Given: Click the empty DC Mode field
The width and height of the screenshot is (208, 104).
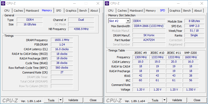Looking at the screenshot, I should [x=81, y=24].
